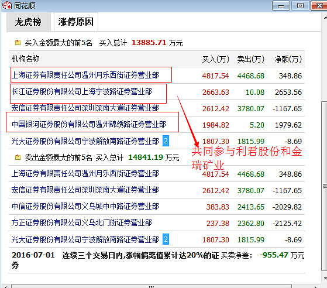Select buy amount 2663.63 in 长江证券 row
Image resolution: width=327 pixels, height=288 pixels.
point(216,92)
